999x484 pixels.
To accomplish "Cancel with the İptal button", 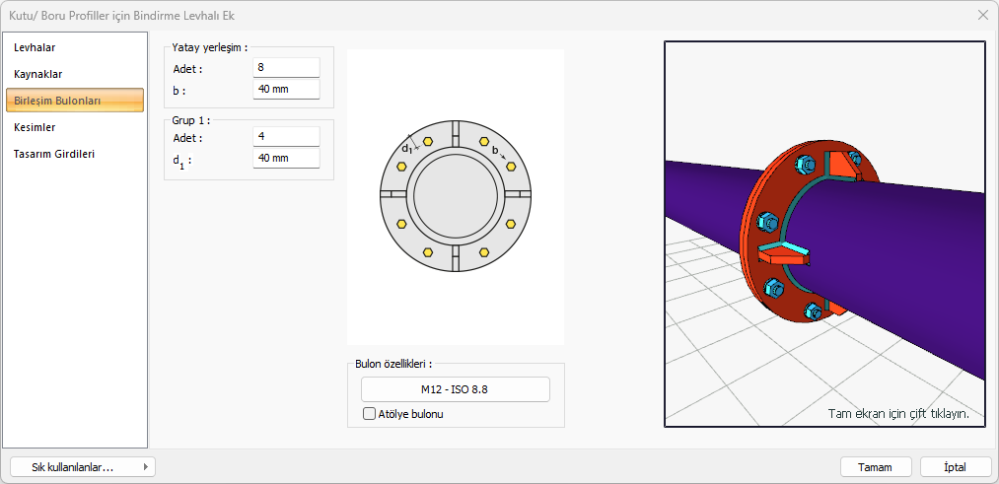I will (x=955, y=467).
